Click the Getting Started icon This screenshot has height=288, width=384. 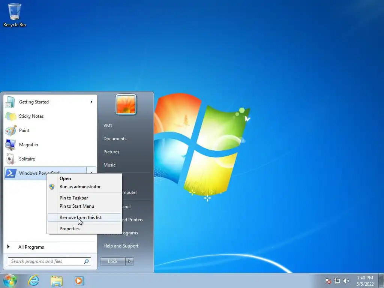pos(10,102)
